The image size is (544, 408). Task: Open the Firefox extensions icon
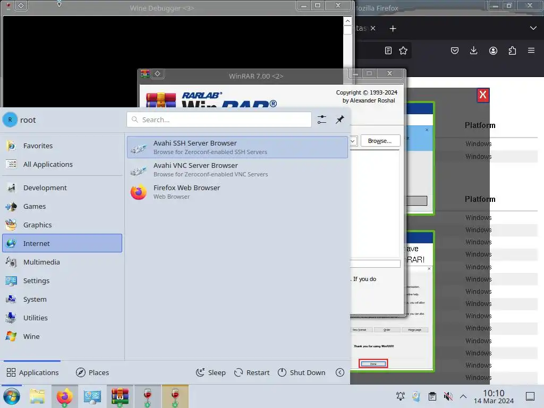click(x=512, y=50)
